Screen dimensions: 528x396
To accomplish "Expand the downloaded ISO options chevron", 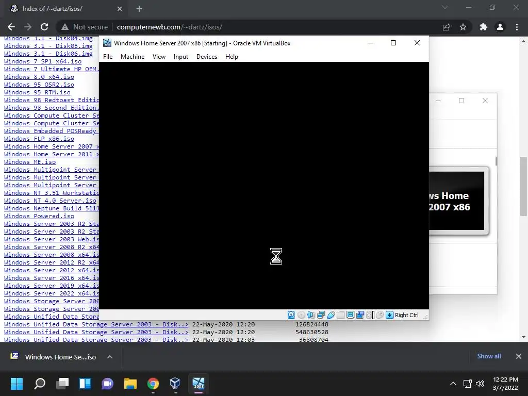I will coord(110,357).
